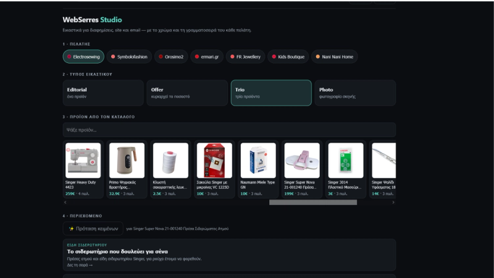Click the left arrow of product scrollbar

[65, 203]
